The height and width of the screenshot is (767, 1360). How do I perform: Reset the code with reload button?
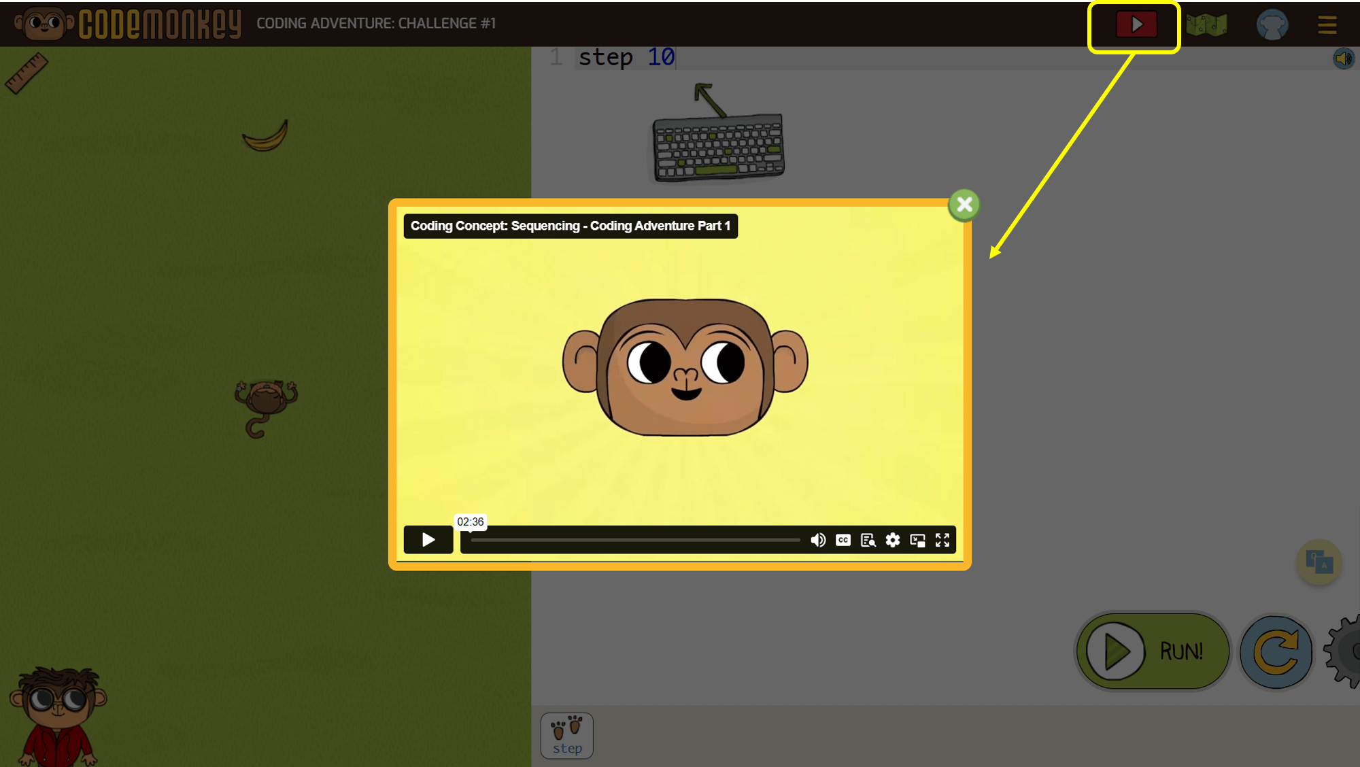tap(1276, 651)
